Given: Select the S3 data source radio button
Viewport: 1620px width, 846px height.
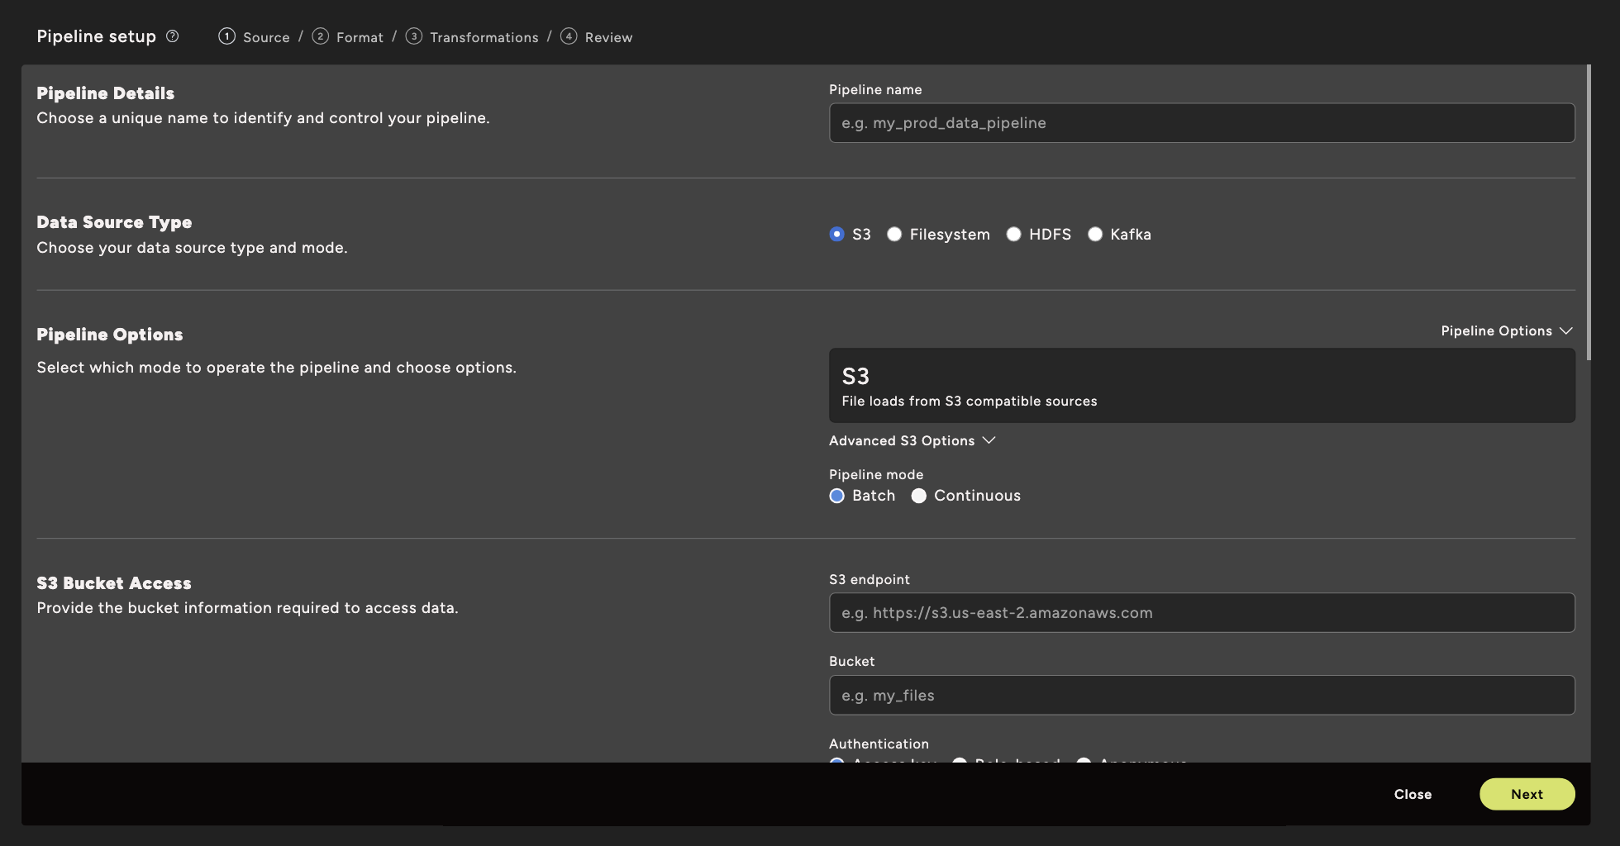Looking at the screenshot, I should (836, 235).
